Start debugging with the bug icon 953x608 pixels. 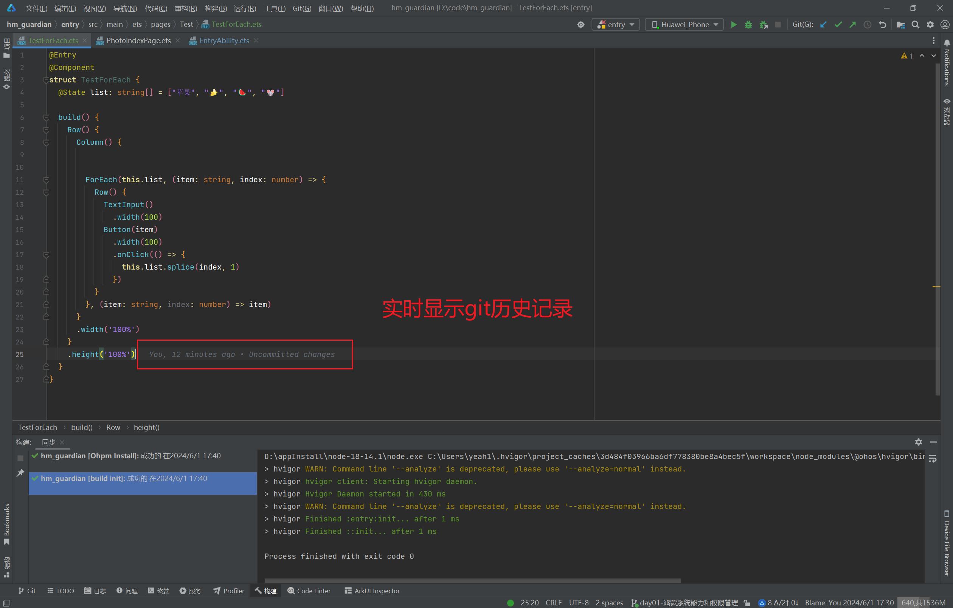click(x=748, y=25)
